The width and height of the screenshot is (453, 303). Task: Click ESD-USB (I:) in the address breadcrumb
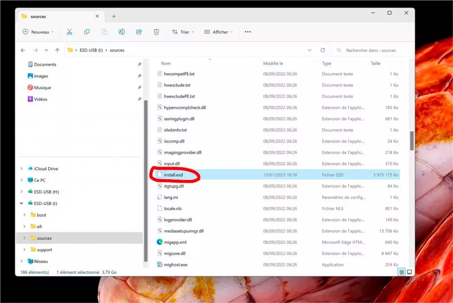[x=91, y=50]
